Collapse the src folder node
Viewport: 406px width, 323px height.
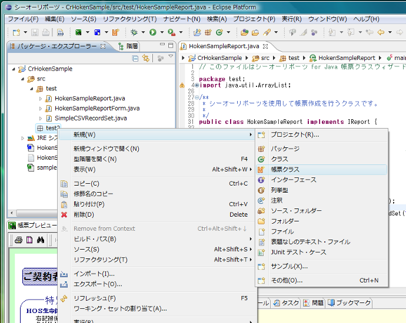tap(23, 79)
